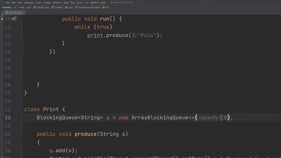The height and width of the screenshot is (158, 281).
Task: Open the Project tool window sidebar button
Action: (x=2, y=14)
